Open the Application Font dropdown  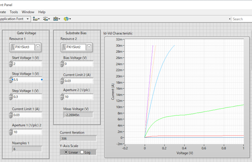(27, 19)
